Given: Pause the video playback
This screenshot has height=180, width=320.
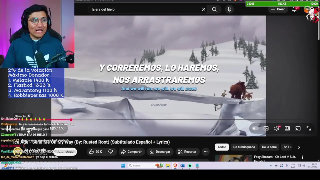Looking at the screenshot, I should point(9,128).
